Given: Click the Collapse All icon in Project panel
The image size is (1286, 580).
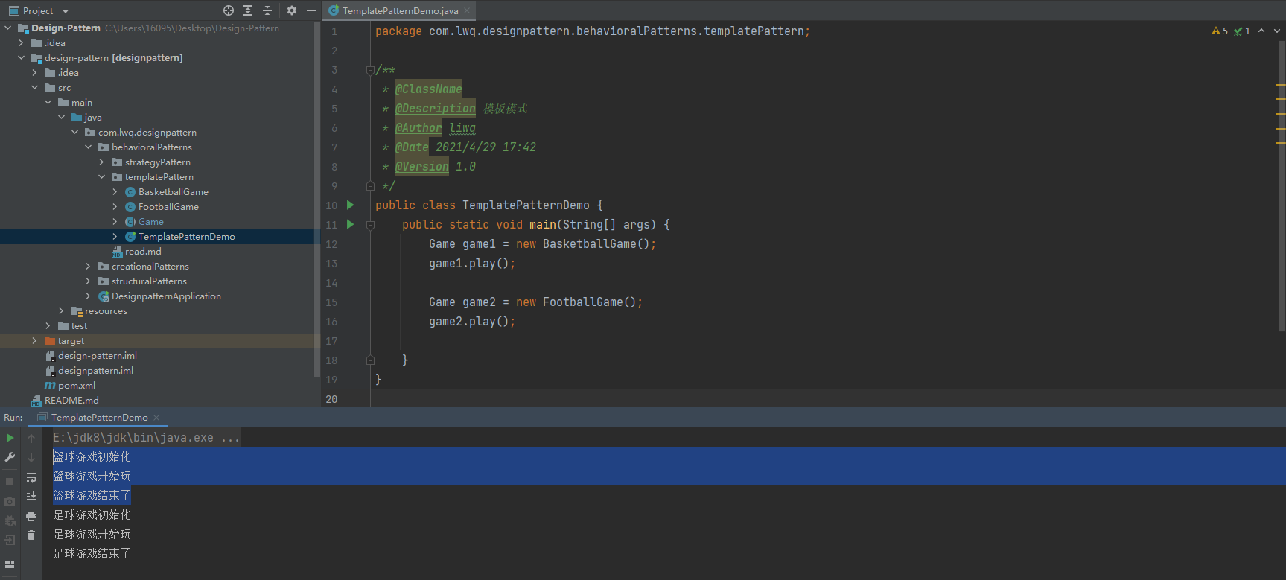Looking at the screenshot, I should 267,10.
